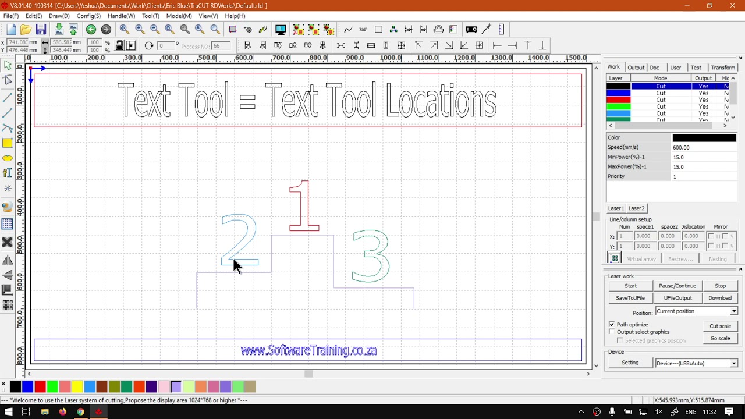
Task: Select the red layer color in layer list
Action: [x=618, y=100]
